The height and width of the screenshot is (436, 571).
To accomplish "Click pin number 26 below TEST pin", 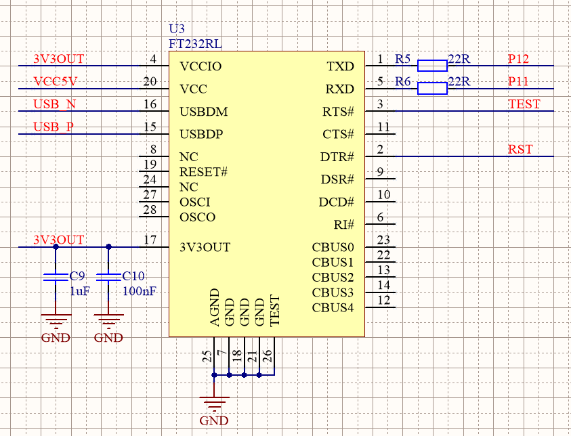I will [268, 356].
